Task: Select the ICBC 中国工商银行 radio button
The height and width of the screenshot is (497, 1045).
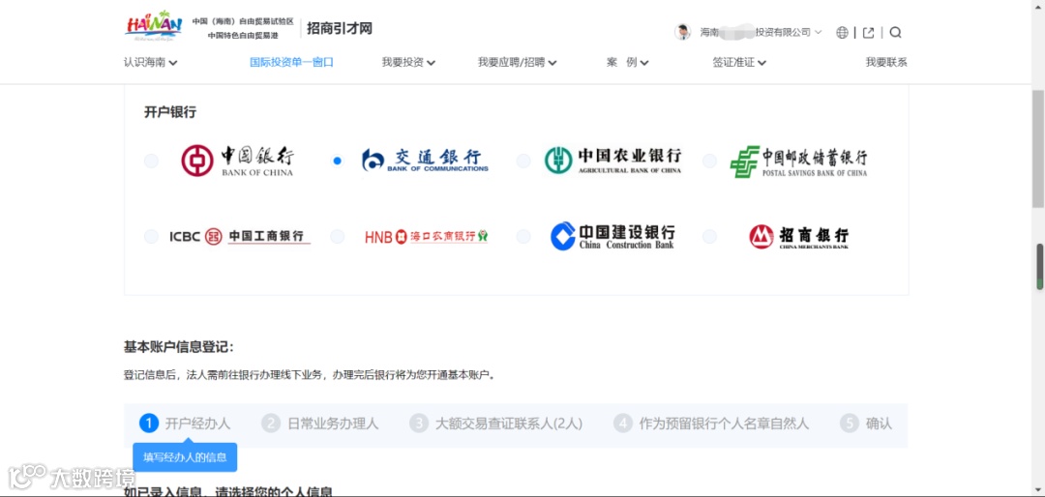Action: click(x=151, y=237)
